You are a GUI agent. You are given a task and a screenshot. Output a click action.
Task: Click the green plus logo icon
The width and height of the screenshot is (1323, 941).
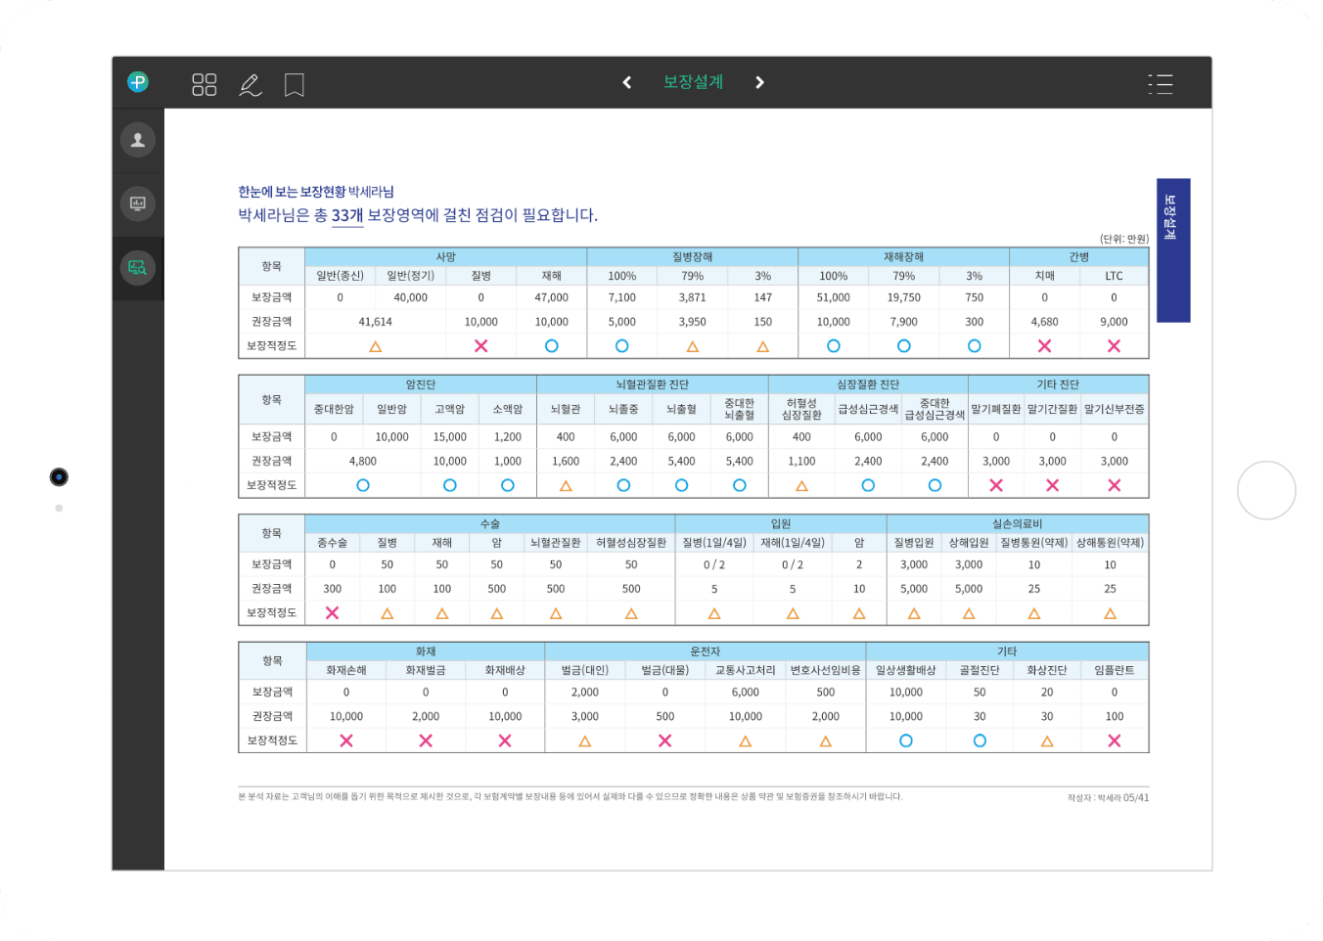[x=138, y=82]
